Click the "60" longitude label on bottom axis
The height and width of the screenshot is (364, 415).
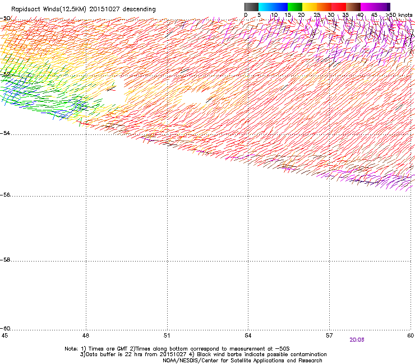[411, 335]
